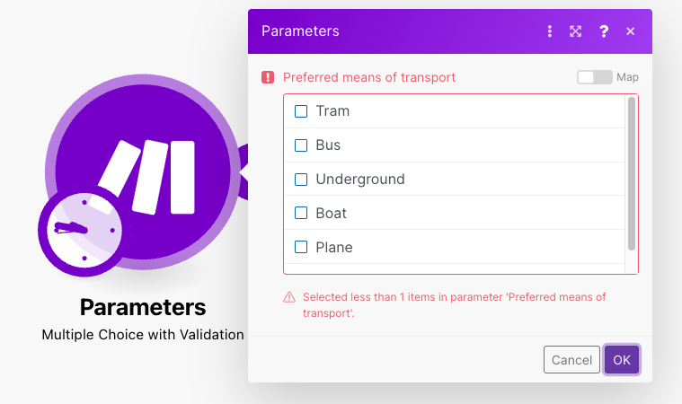
Task: Click the OK button
Action: [x=622, y=360]
